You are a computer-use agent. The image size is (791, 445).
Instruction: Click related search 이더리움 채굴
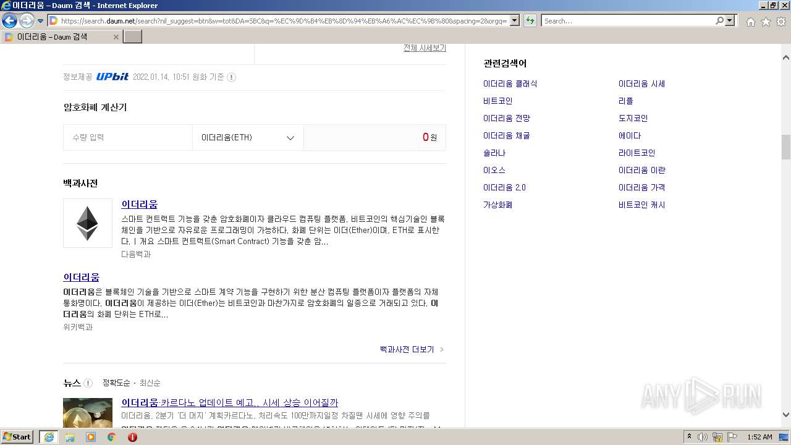(x=507, y=135)
